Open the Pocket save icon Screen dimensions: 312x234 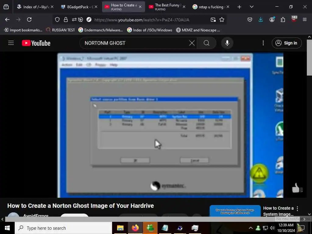(x=250, y=19)
